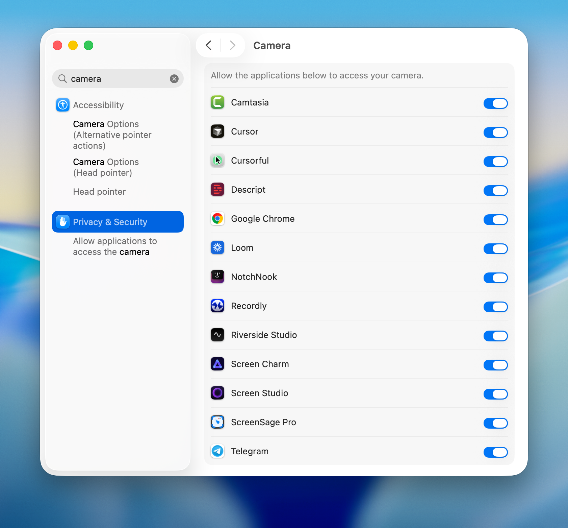The image size is (568, 528).
Task: Click the Accessibility icon in sidebar
Action: tap(63, 105)
